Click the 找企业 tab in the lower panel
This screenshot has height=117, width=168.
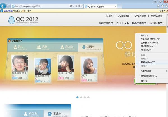(x=31, y=114)
